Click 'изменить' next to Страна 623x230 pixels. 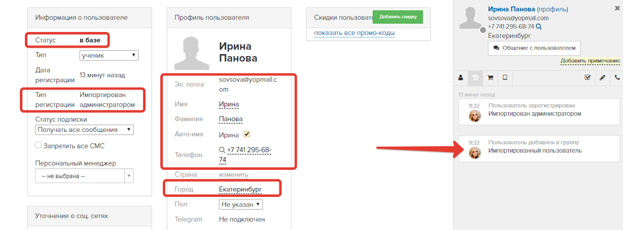(234, 174)
